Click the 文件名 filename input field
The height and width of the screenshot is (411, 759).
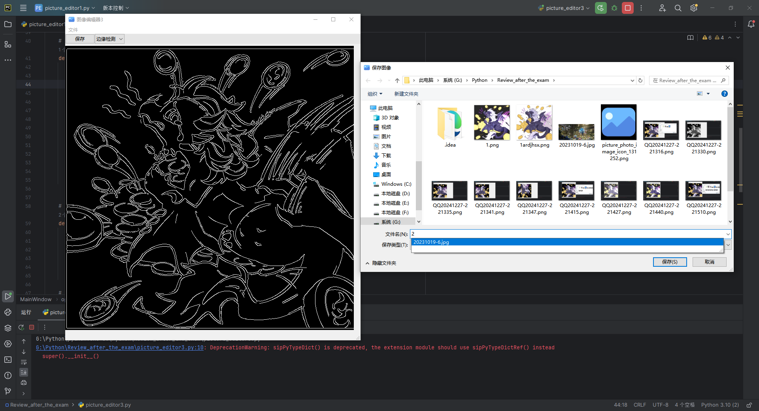[567, 234]
